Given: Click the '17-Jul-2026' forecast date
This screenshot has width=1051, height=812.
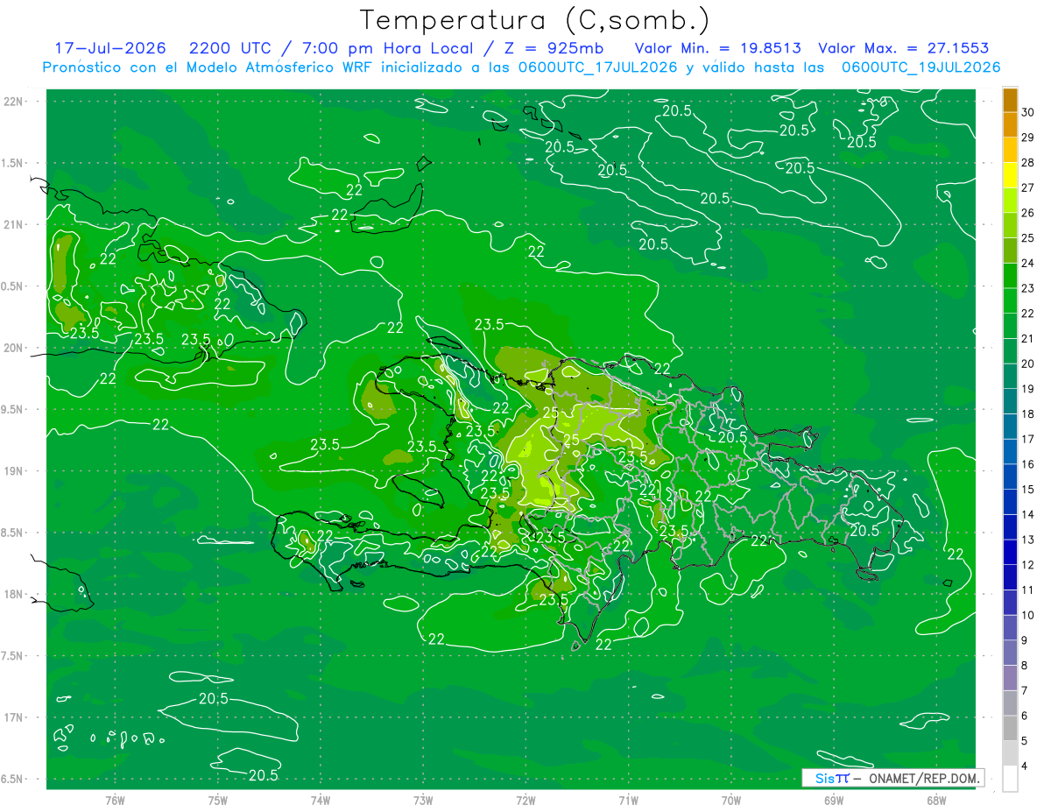Looking at the screenshot, I should tap(109, 48).
